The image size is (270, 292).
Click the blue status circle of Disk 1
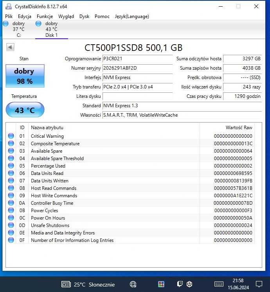click(x=38, y=23)
